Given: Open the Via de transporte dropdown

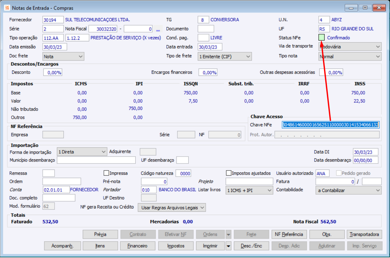Looking at the screenshot, I should click(350, 47).
